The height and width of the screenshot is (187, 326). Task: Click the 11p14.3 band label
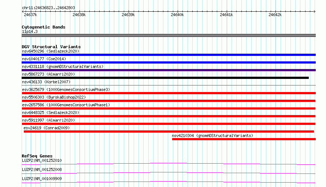pos(30,32)
